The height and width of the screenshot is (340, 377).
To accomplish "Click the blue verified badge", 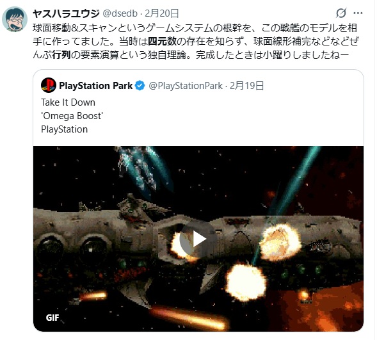I will tap(140, 86).
